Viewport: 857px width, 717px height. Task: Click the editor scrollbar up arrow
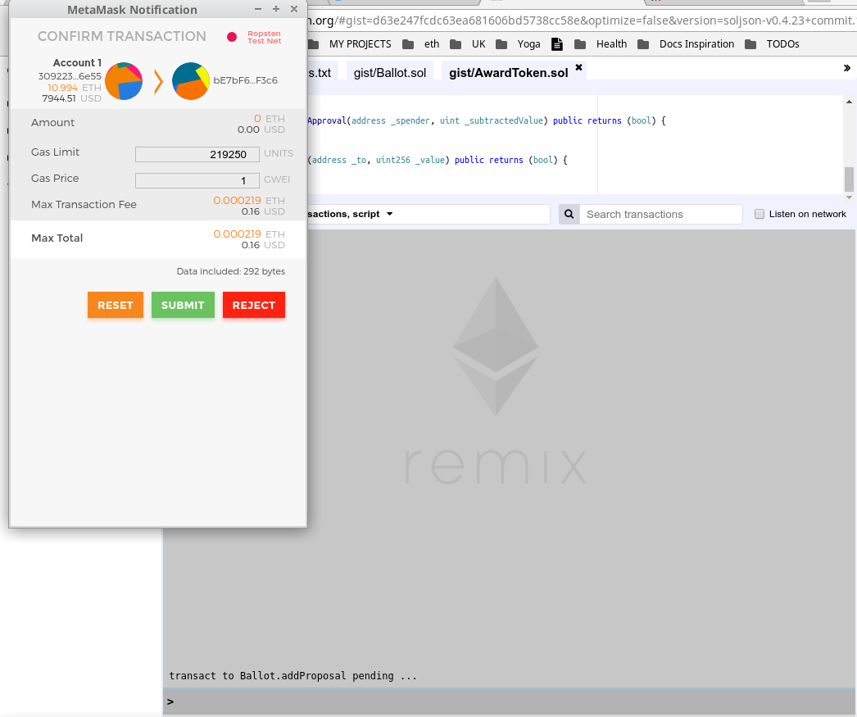pyautogui.click(x=849, y=102)
